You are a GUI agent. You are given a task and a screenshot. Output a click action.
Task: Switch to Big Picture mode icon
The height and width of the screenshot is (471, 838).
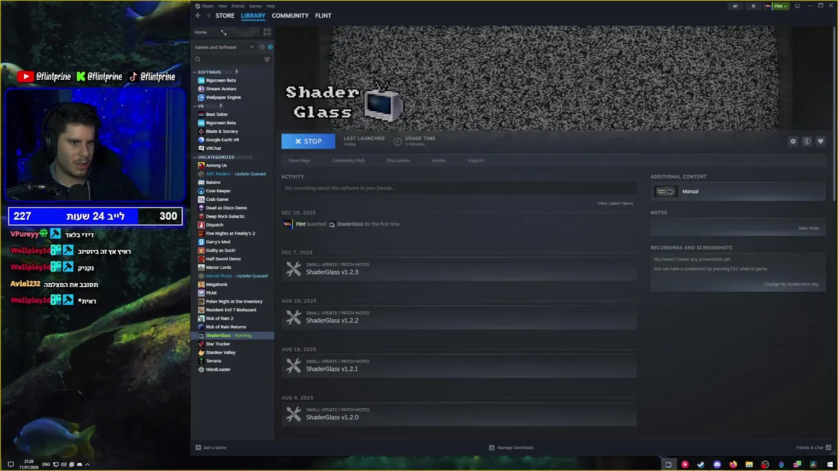pyautogui.click(x=797, y=6)
